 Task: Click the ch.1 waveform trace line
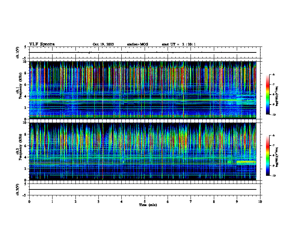[142, 52]
